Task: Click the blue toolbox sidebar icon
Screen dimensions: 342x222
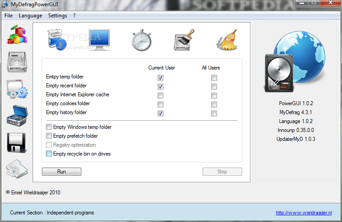Action: [x=17, y=116]
